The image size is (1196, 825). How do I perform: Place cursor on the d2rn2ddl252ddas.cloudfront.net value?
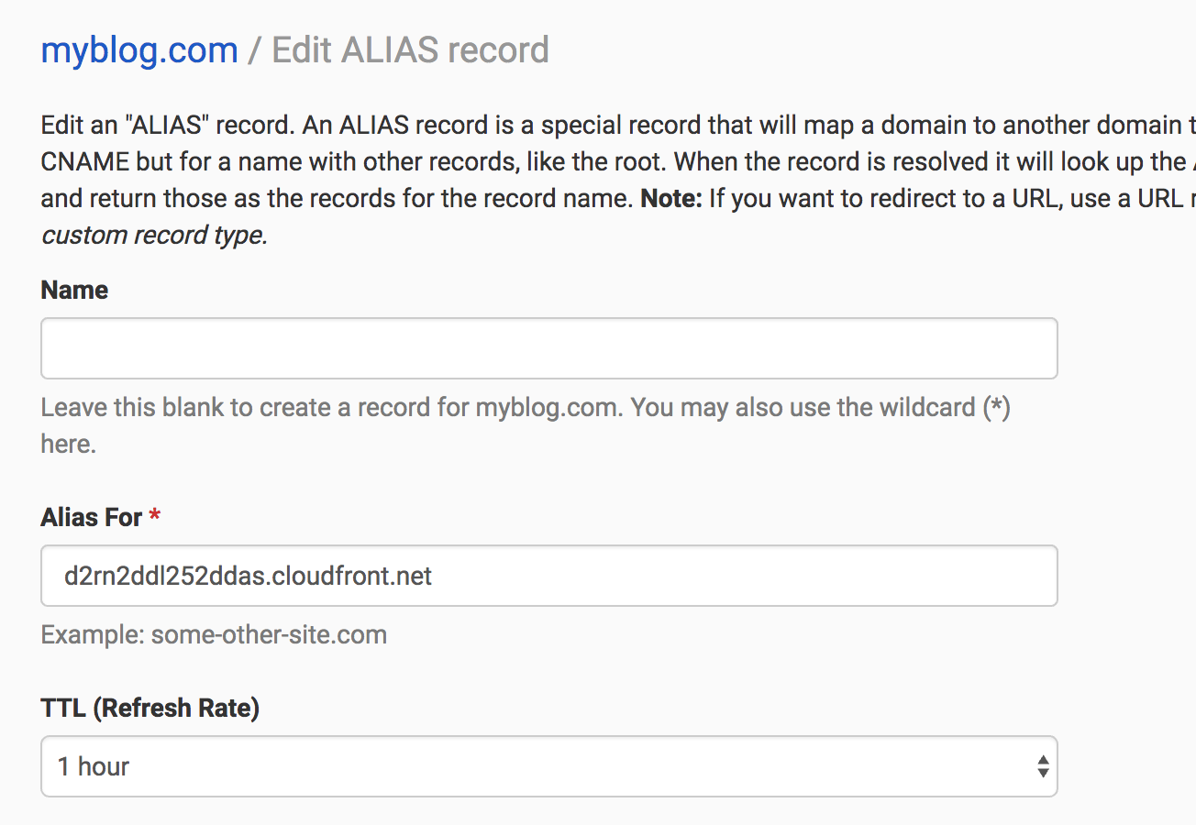(x=248, y=576)
